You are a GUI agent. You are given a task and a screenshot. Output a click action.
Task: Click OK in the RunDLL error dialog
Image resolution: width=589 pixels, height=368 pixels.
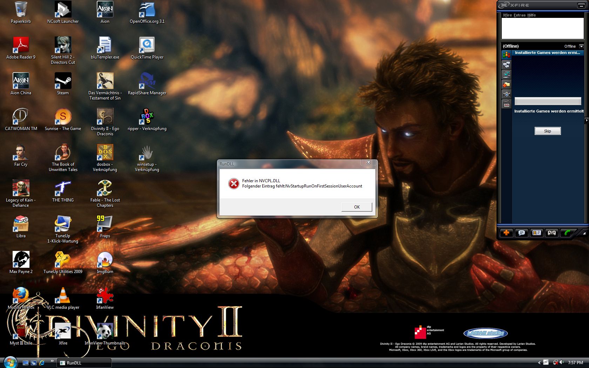pyautogui.click(x=357, y=207)
